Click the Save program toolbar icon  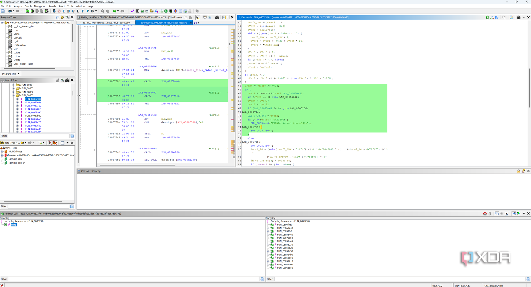(x=3, y=11)
